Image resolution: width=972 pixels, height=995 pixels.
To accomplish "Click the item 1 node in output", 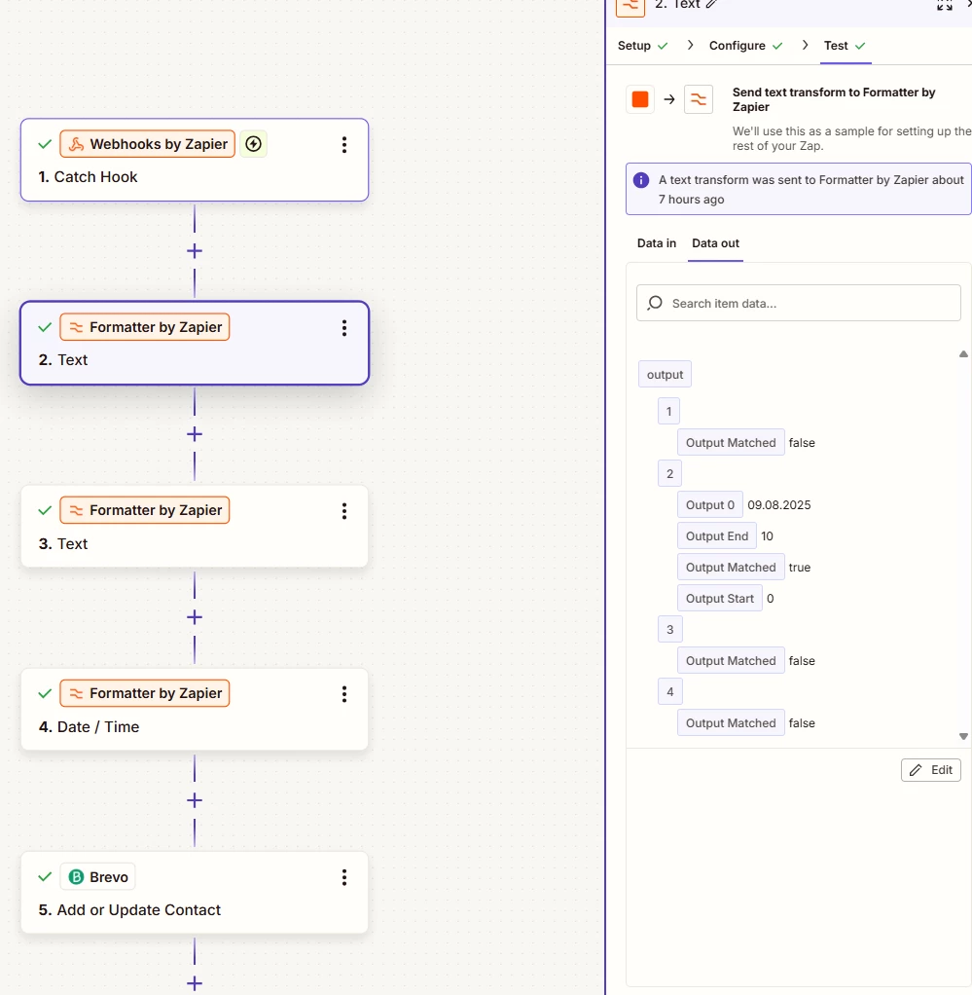I will click(669, 411).
